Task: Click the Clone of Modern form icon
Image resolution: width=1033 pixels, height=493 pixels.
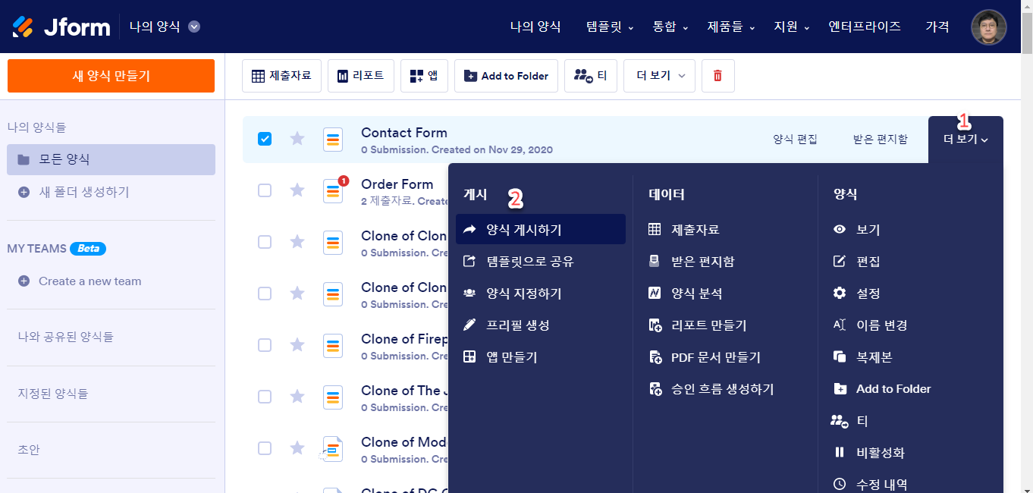Action: coord(333,448)
